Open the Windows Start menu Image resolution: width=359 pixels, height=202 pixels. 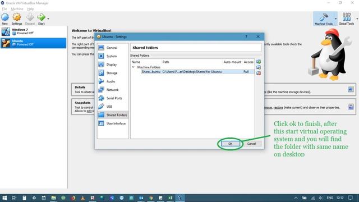point(4,198)
